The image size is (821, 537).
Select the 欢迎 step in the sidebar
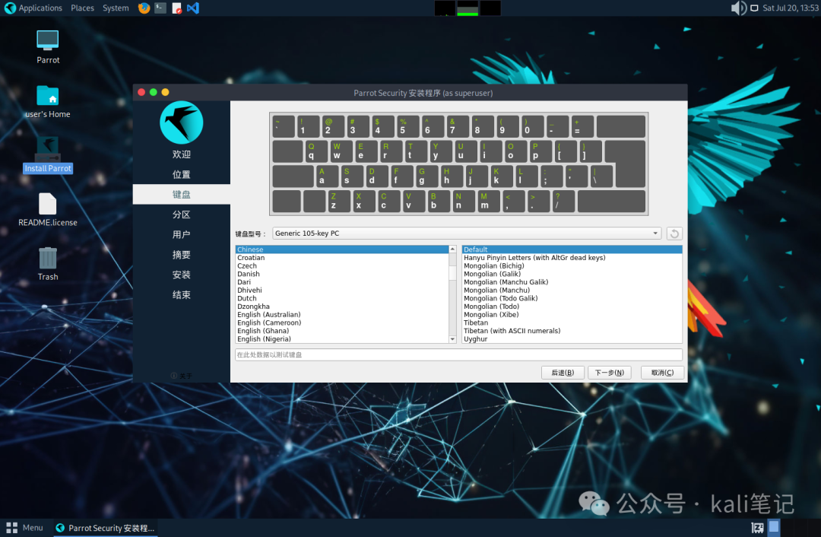(x=182, y=154)
